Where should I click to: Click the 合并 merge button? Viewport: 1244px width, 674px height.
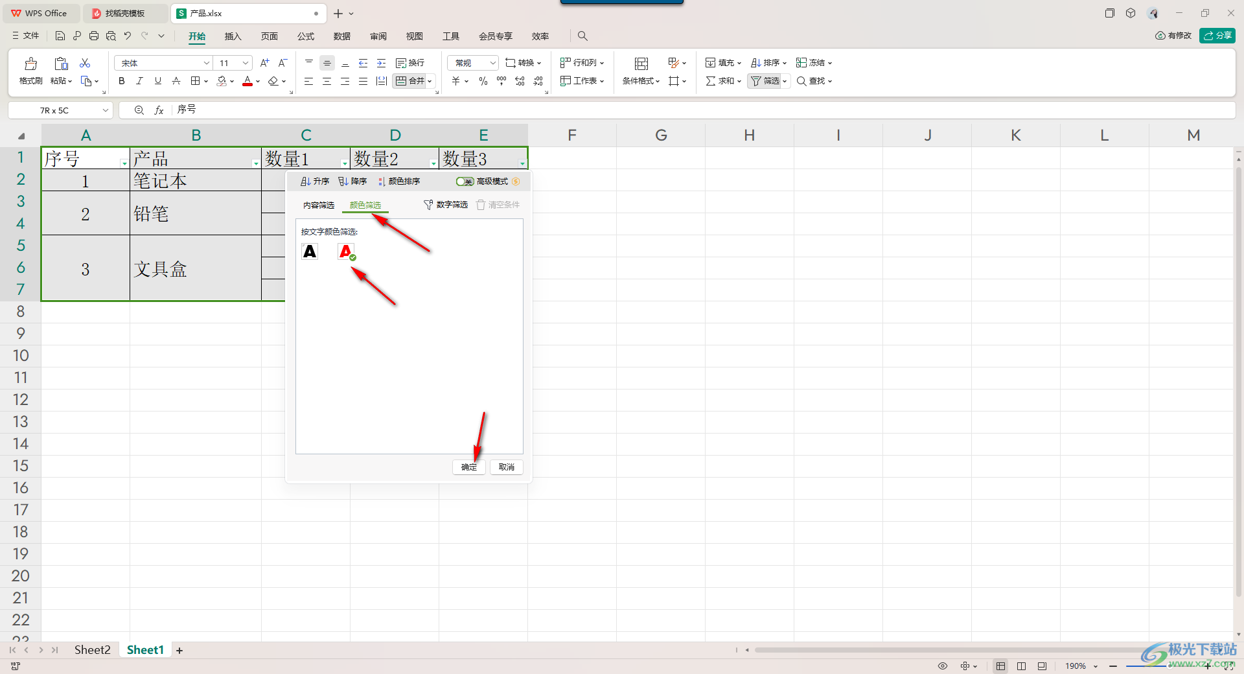pos(410,81)
